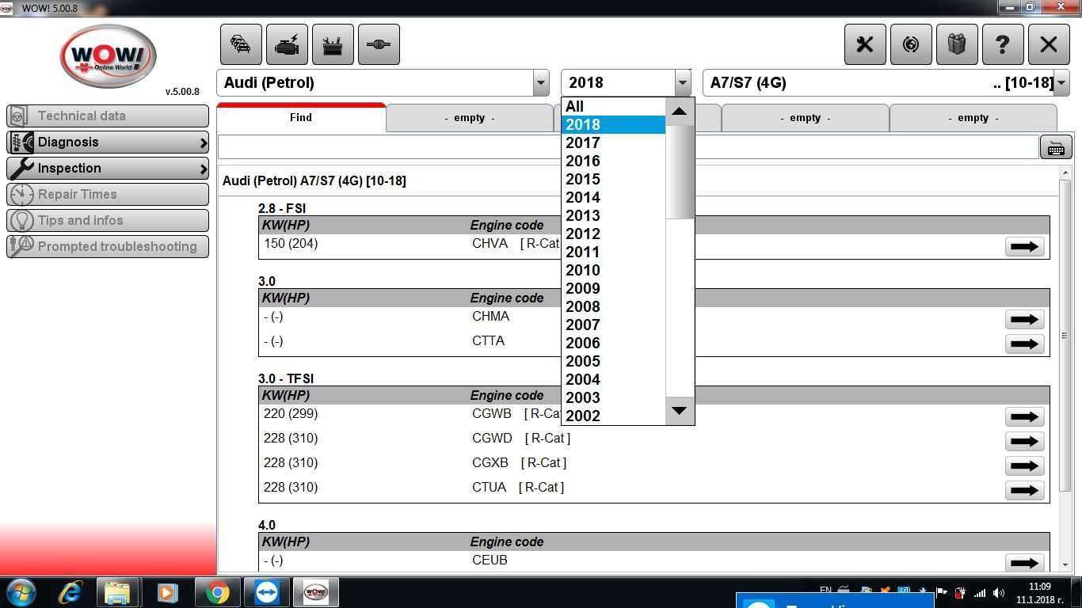The height and width of the screenshot is (608, 1082).
Task: Open arrow for CTUA engine row
Action: pos(1024,490)
